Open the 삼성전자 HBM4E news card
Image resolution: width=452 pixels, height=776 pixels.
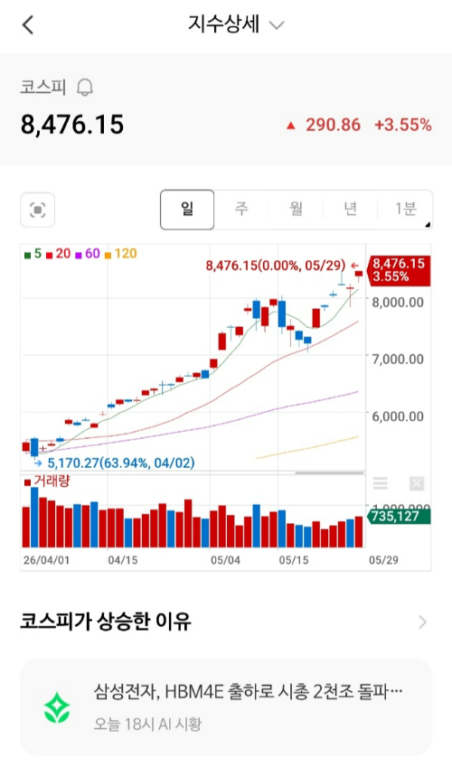[226, 706]
